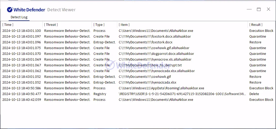Select the AppData Roaming allahuakbar.exe row
This screenshot has width=276, height=129.
point(161,88)
